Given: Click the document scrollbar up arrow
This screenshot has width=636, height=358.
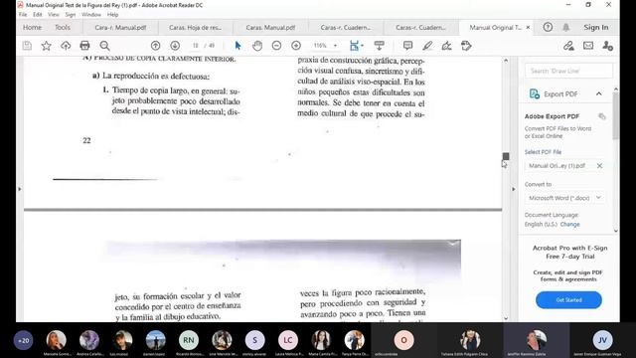Looking at the screenshot, I should [506, 61].
